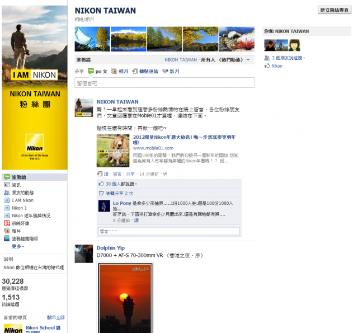Click the 30,228 likes count

(13, 281)
